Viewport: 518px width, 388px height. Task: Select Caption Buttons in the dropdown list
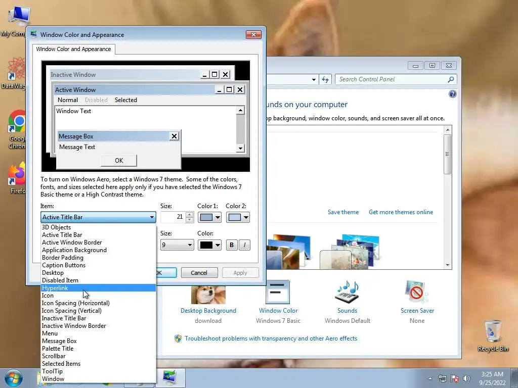[x=98, y=265]
